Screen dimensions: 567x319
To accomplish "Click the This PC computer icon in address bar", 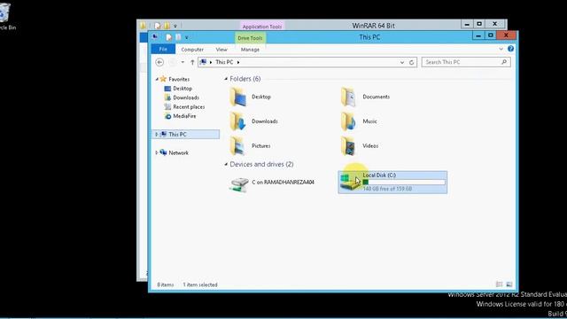I will pos(203,62).
